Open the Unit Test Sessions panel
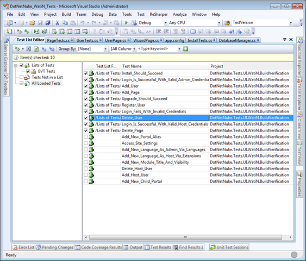Viewport: 306px width, 261px height. point(229,247)
